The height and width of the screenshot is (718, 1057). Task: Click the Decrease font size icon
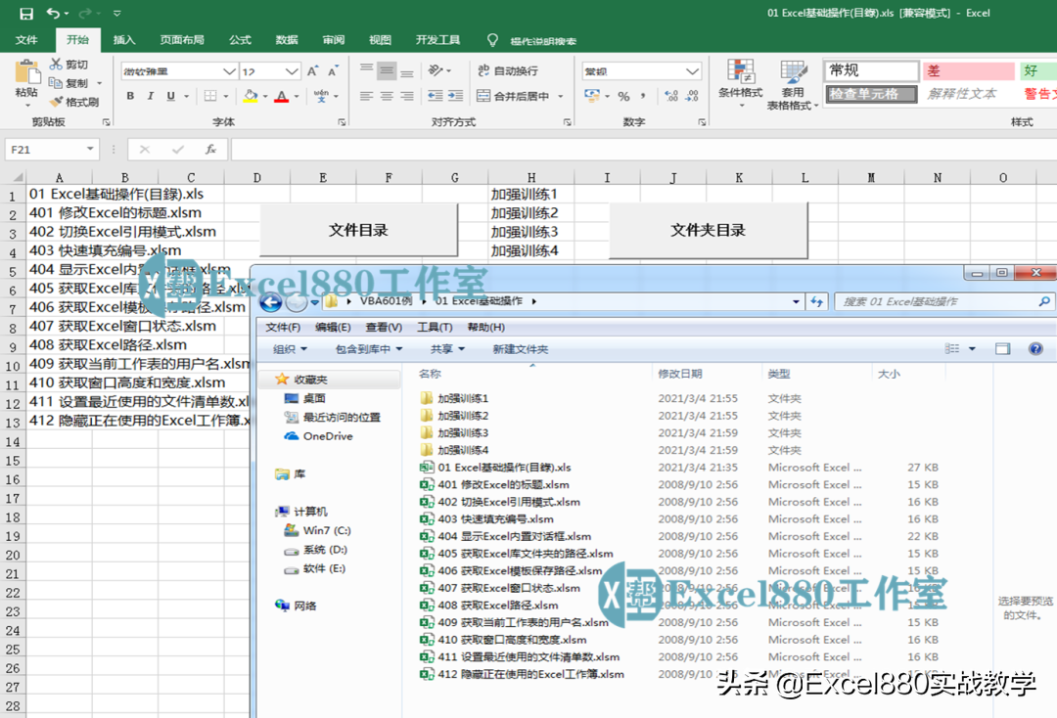pos(333,70)
